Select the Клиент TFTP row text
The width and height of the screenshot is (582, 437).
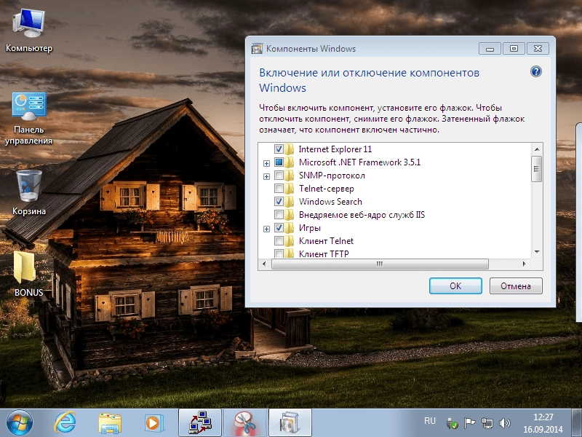(x=324, y=253)
